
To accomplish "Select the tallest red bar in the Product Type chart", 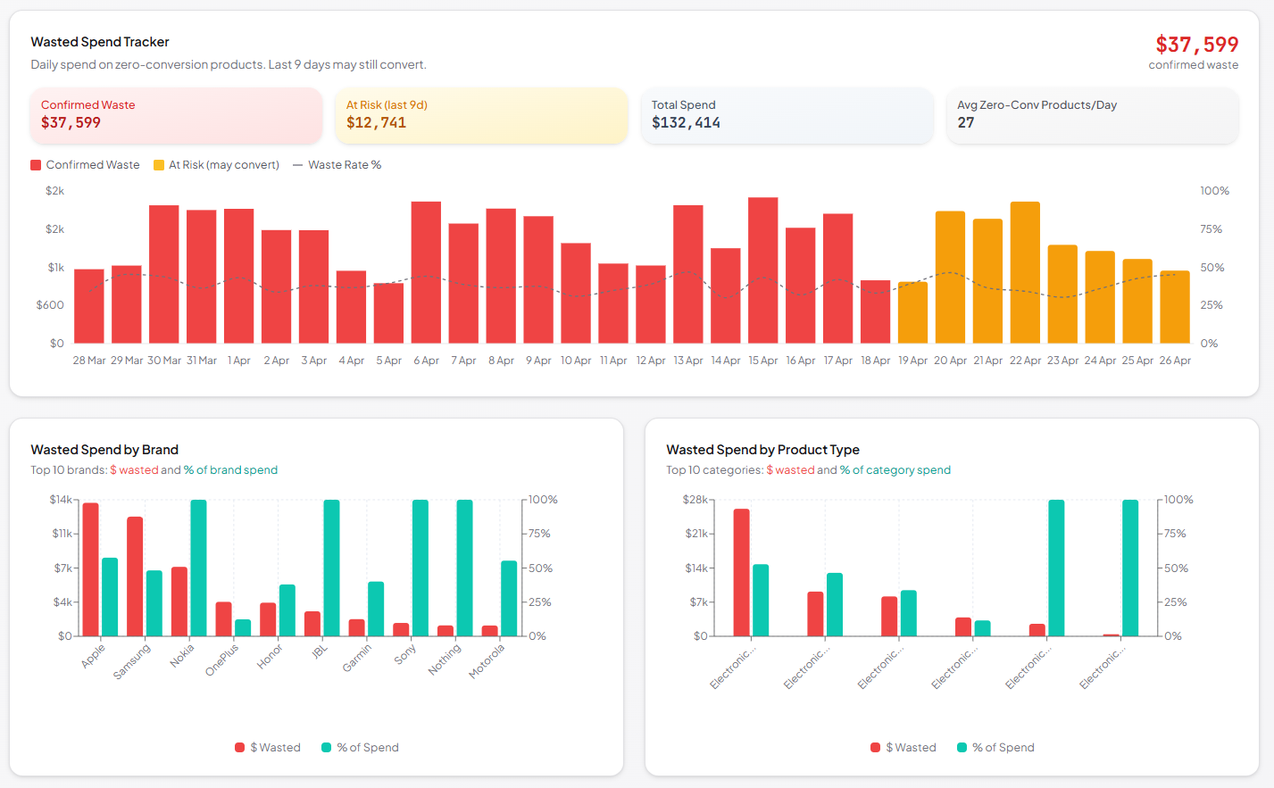I will click(741, 572).
